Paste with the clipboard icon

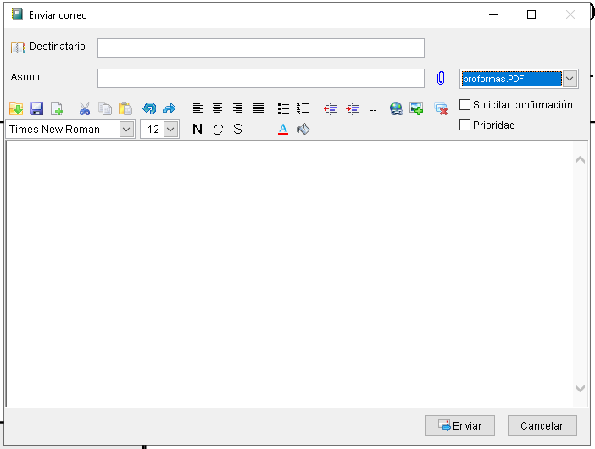click(125, 108)
